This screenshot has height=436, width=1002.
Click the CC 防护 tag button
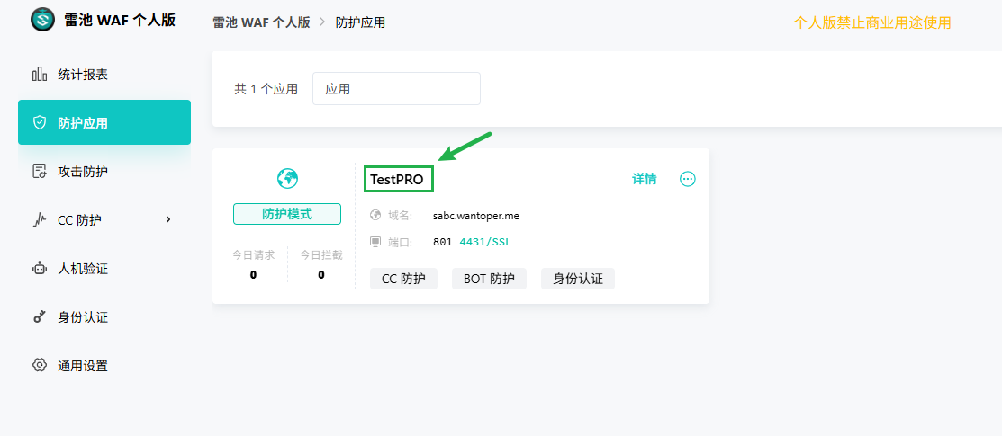pos(403,279)
